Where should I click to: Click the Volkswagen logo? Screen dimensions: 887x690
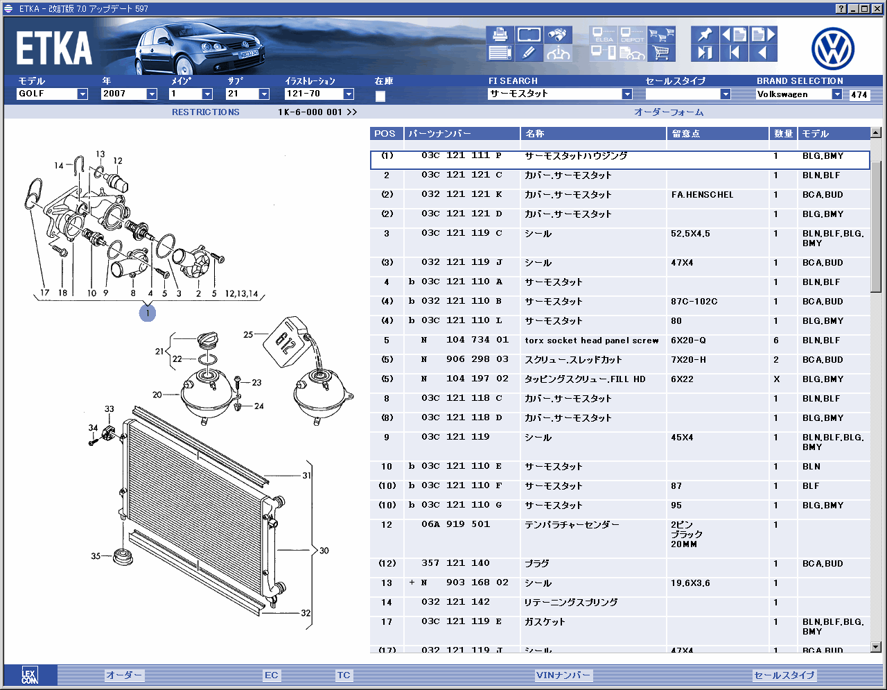[833, 49]
